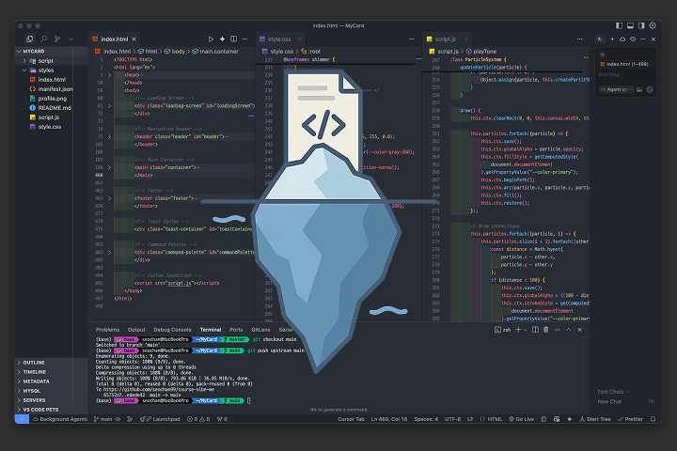Switch to the Ports panel tab
This screenshot has height=451, width=677.
tap(236, 330)
